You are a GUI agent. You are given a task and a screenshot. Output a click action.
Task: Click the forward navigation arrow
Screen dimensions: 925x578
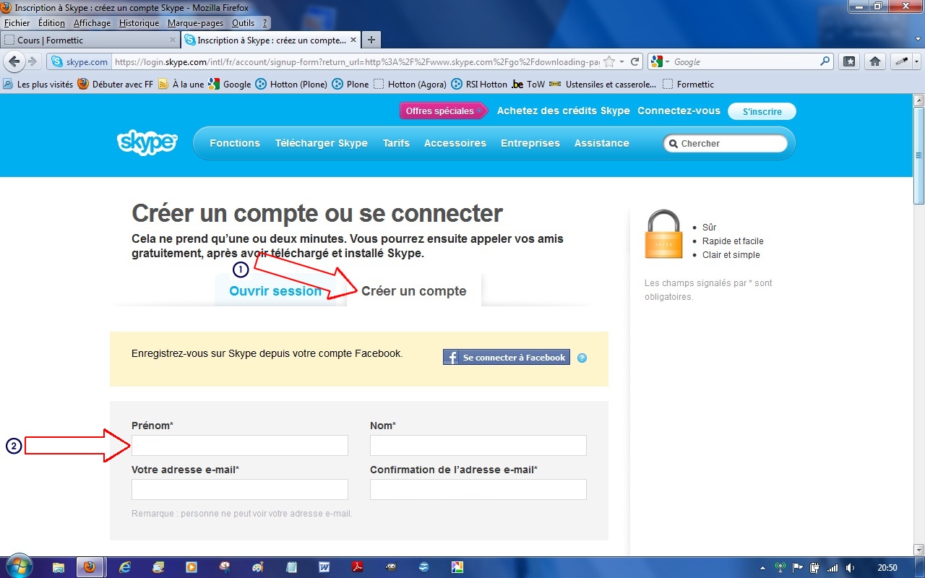33,61
